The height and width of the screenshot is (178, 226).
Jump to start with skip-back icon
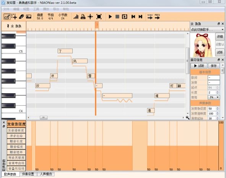point(133,17)
